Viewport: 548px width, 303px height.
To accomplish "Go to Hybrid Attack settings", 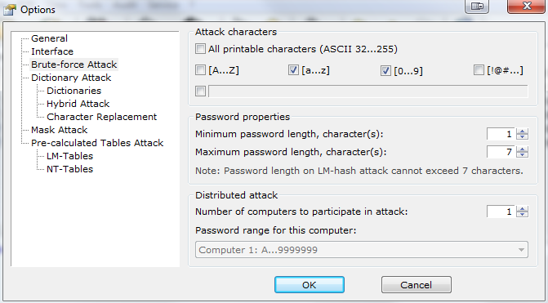I will (x=78, y=104).
